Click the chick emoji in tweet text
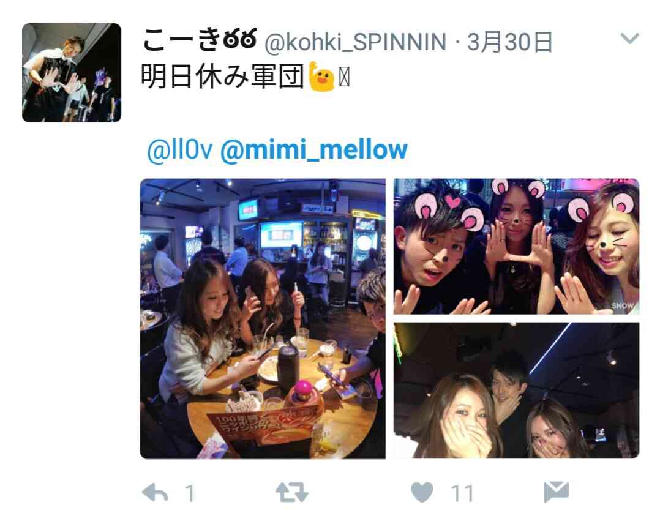Image resolution: width=660 pixels, height=524 pixels. click(321, 76)
